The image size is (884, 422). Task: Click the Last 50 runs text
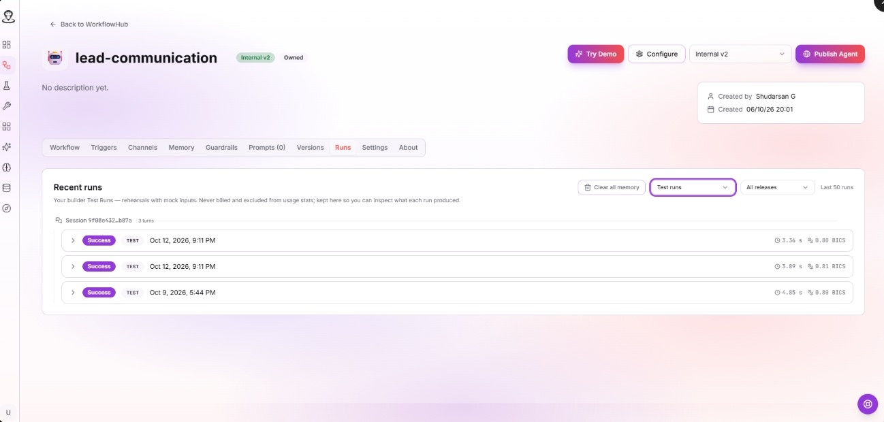[836, 187]
